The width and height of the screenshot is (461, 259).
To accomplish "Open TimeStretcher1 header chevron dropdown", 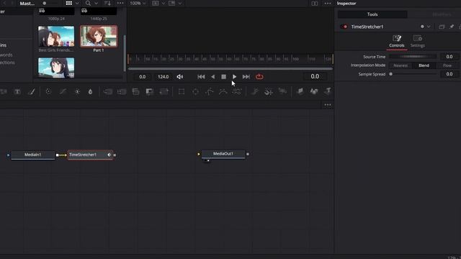I will (x=429, y=27).
